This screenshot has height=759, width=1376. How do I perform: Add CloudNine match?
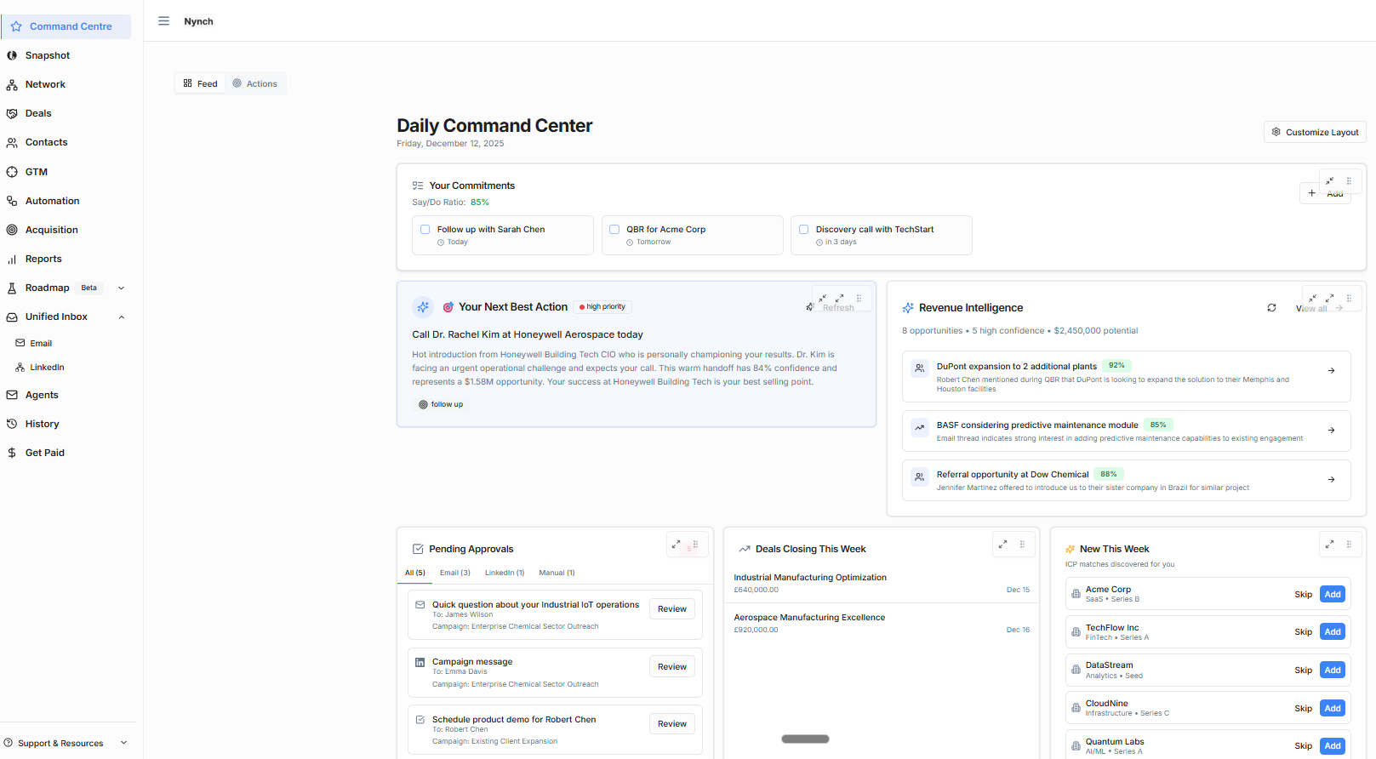1333,708
